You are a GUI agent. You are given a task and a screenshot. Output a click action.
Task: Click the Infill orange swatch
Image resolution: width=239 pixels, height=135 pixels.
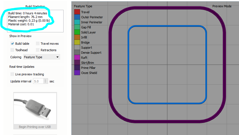[x=77, y=37]
